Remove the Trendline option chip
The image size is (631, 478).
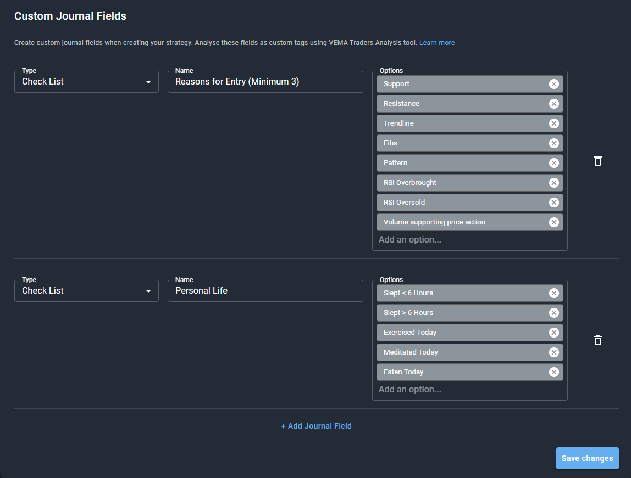coord(553,123)
